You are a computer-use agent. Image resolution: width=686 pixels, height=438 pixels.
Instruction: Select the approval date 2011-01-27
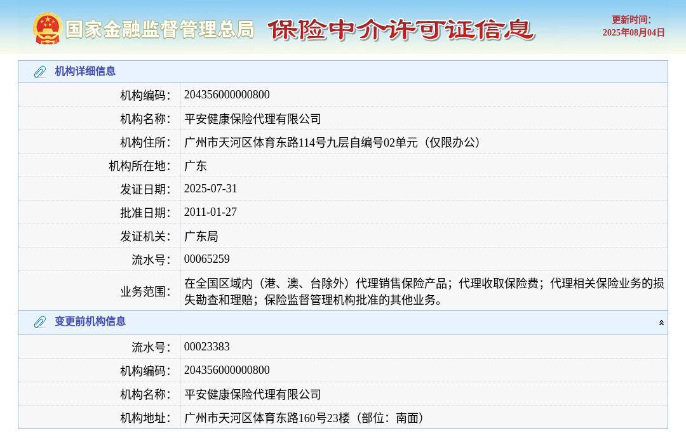tap(210, 212)
